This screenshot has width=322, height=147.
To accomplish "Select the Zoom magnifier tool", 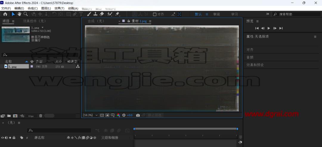I will click(26, 14).
